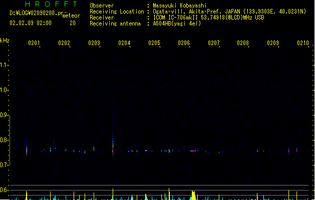
Task: Click the 0.7 kHz axis label
Action: (x=4, y=165)
